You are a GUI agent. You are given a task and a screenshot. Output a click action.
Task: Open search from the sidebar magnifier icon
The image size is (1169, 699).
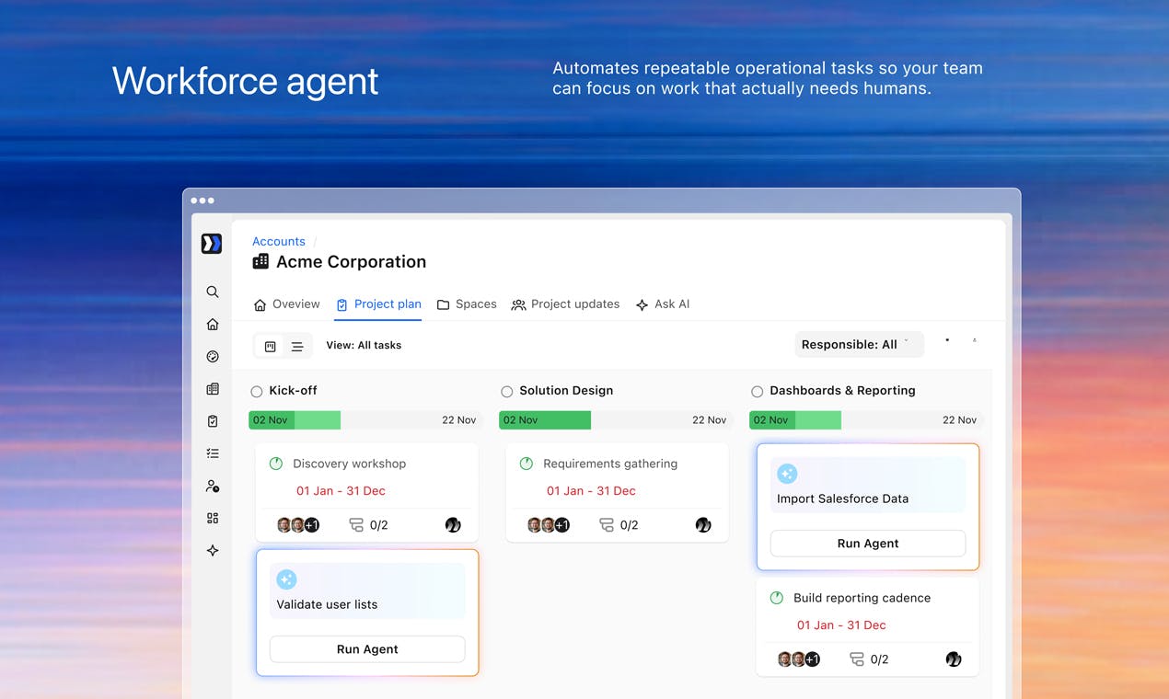(x=213, y=292)
